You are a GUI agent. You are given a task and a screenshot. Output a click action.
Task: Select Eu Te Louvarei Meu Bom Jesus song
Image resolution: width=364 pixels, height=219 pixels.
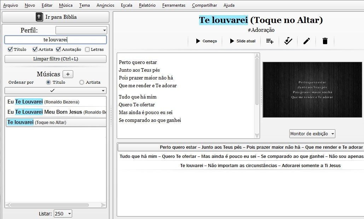point(56,112)
